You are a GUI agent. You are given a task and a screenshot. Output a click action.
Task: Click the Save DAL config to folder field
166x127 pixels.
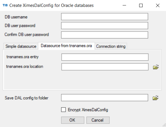(104, 97)
